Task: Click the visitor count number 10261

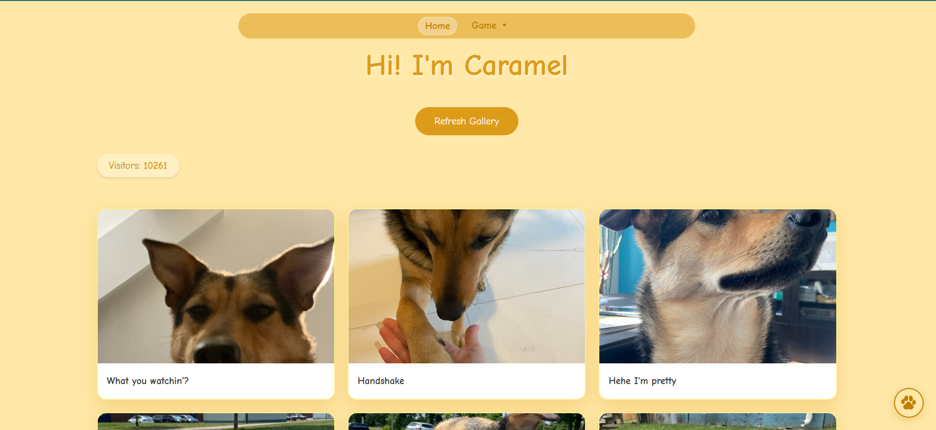Action: point(155,165)
